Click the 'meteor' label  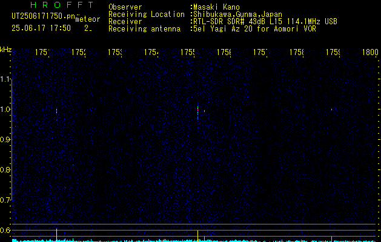point(88,19)
